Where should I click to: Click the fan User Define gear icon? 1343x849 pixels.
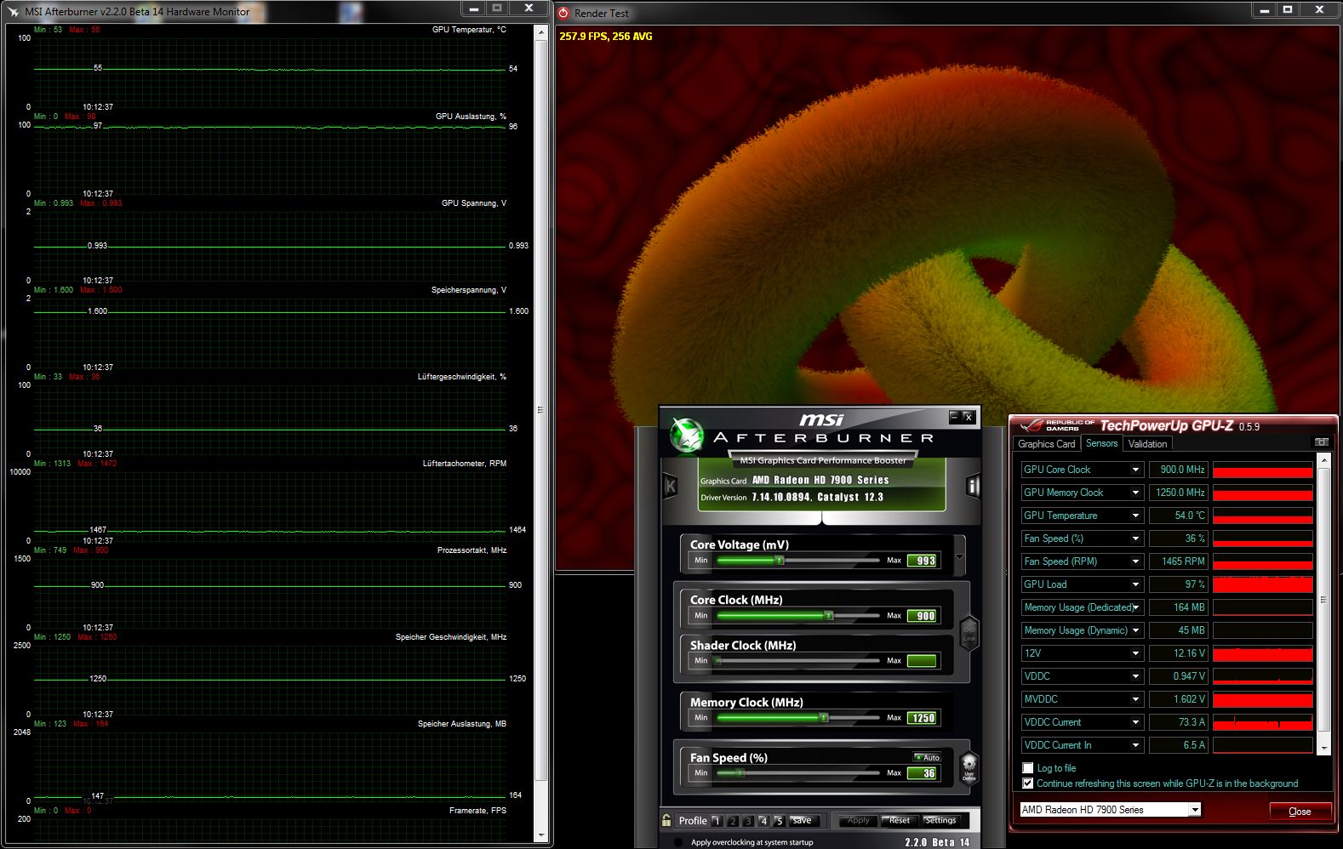pyautogui.click(x=969, y=766)
